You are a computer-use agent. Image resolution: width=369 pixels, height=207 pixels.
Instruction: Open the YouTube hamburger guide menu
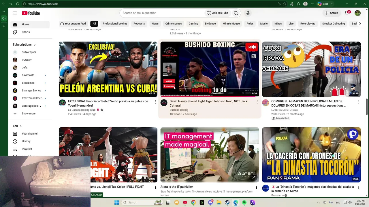pyautogui.click(x=15, y=13)
